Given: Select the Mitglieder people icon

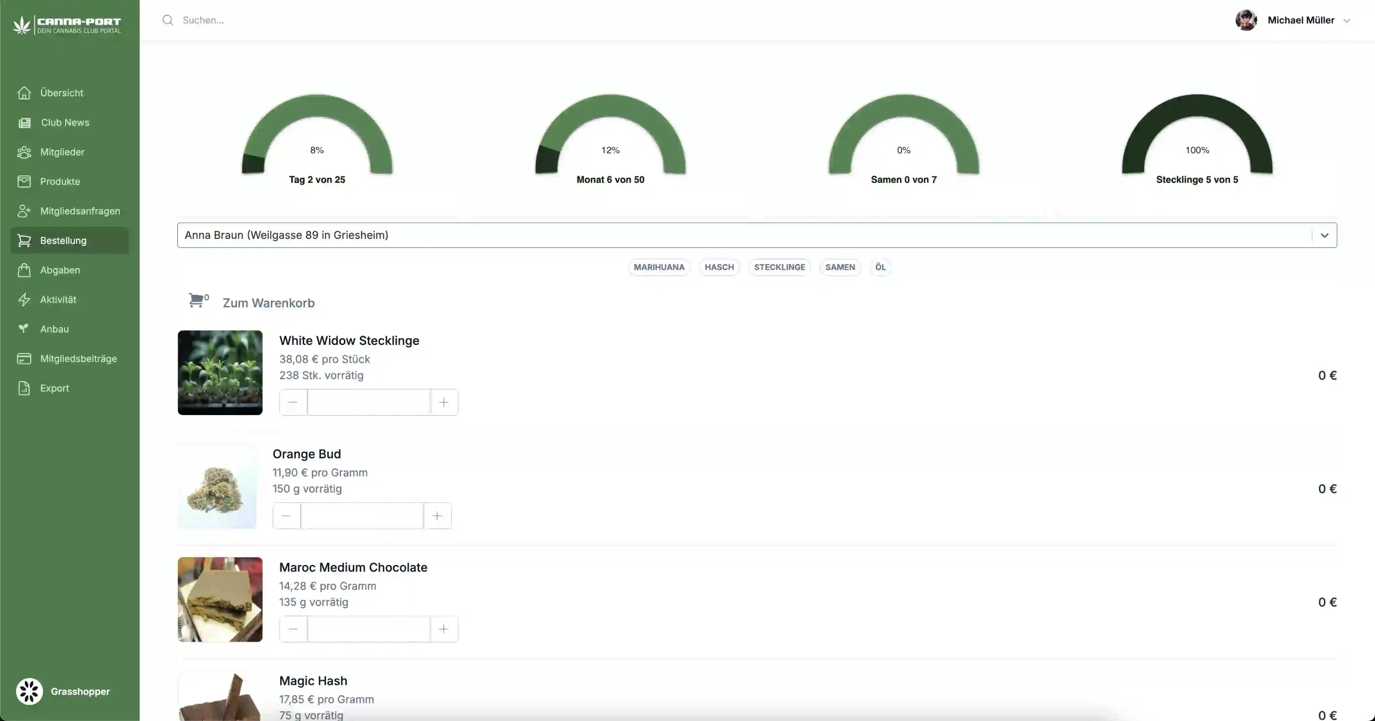Looking at the screenshot, I should tap(24, 152).
